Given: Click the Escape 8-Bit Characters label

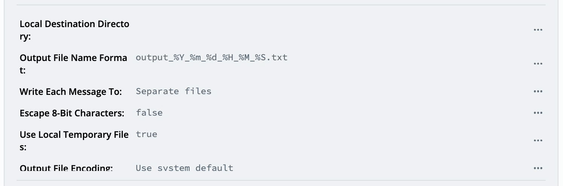Looking at the screenshot, I should (72, 113).
